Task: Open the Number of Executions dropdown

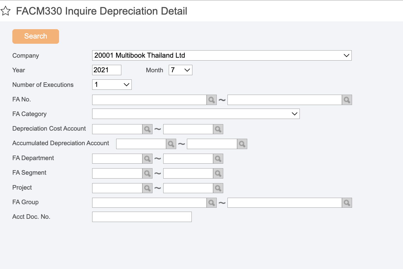Action: pyautogui.click(x=112, y=85)
